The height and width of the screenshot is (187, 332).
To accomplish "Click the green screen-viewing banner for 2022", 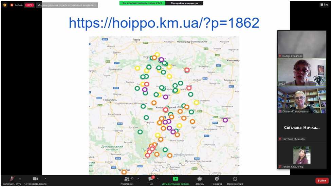I will point(142,3).
